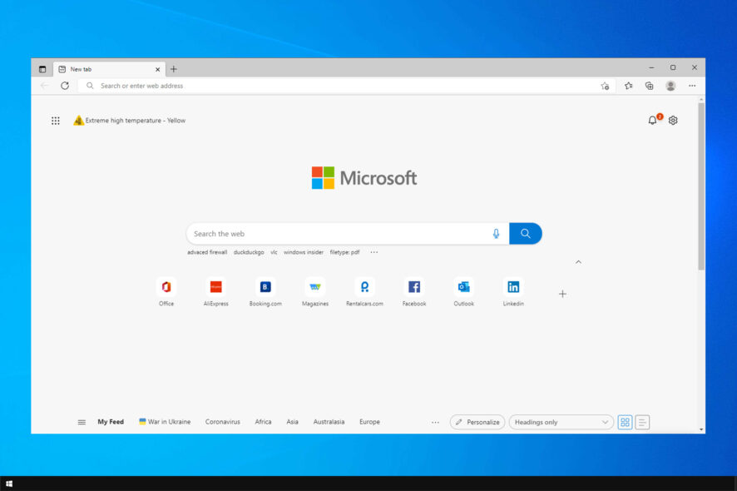Click the blue search magnifier button

(526, 234)
